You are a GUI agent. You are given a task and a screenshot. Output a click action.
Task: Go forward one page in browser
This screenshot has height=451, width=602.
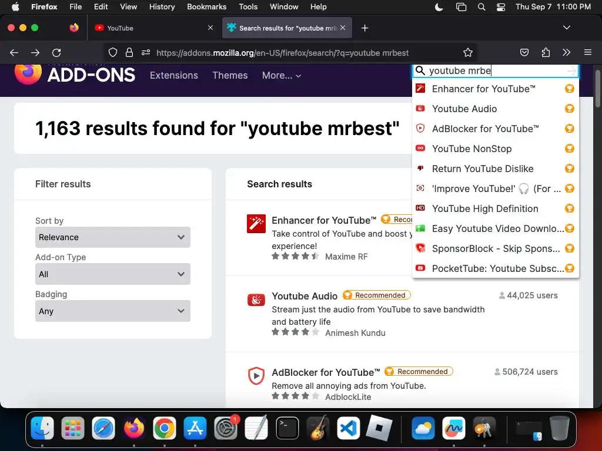pyautogui.click(x=35, y=52)
